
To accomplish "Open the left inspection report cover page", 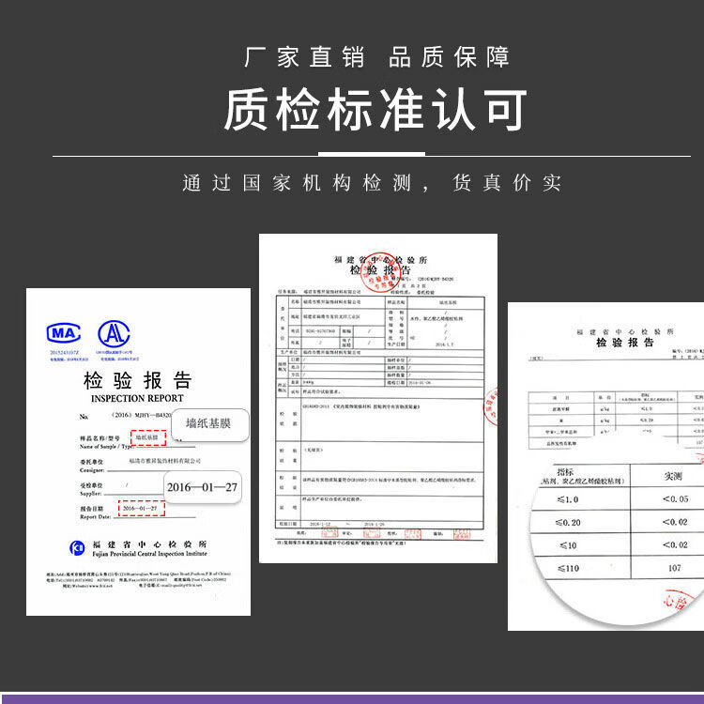I will click(x=138, y=451).
